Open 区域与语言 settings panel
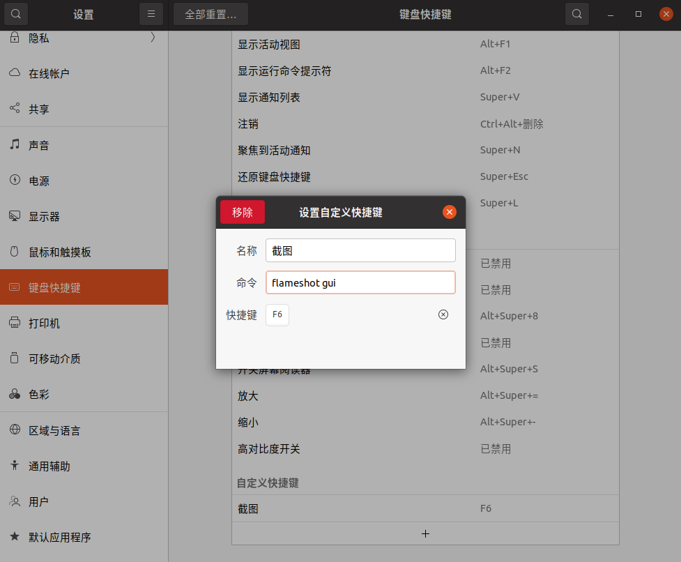 click(54, 430)
